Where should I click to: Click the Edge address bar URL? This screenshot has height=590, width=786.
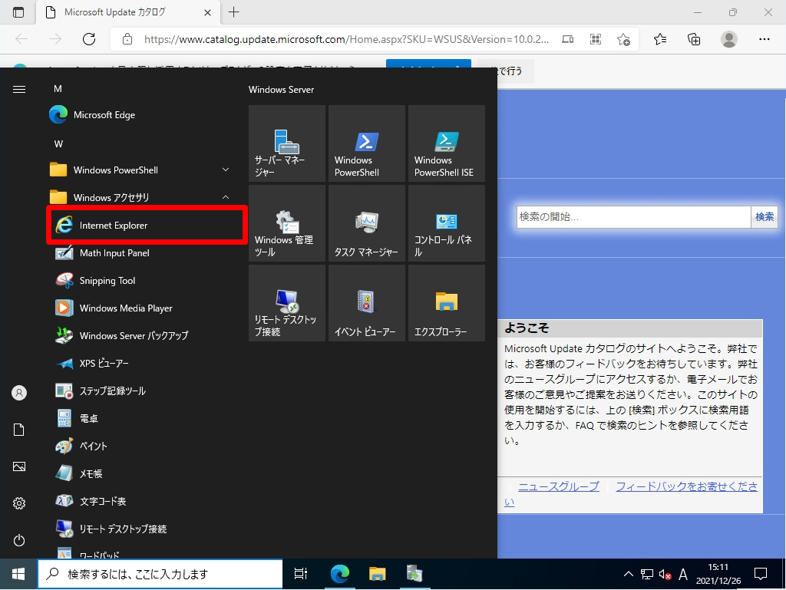click(346, 39)
